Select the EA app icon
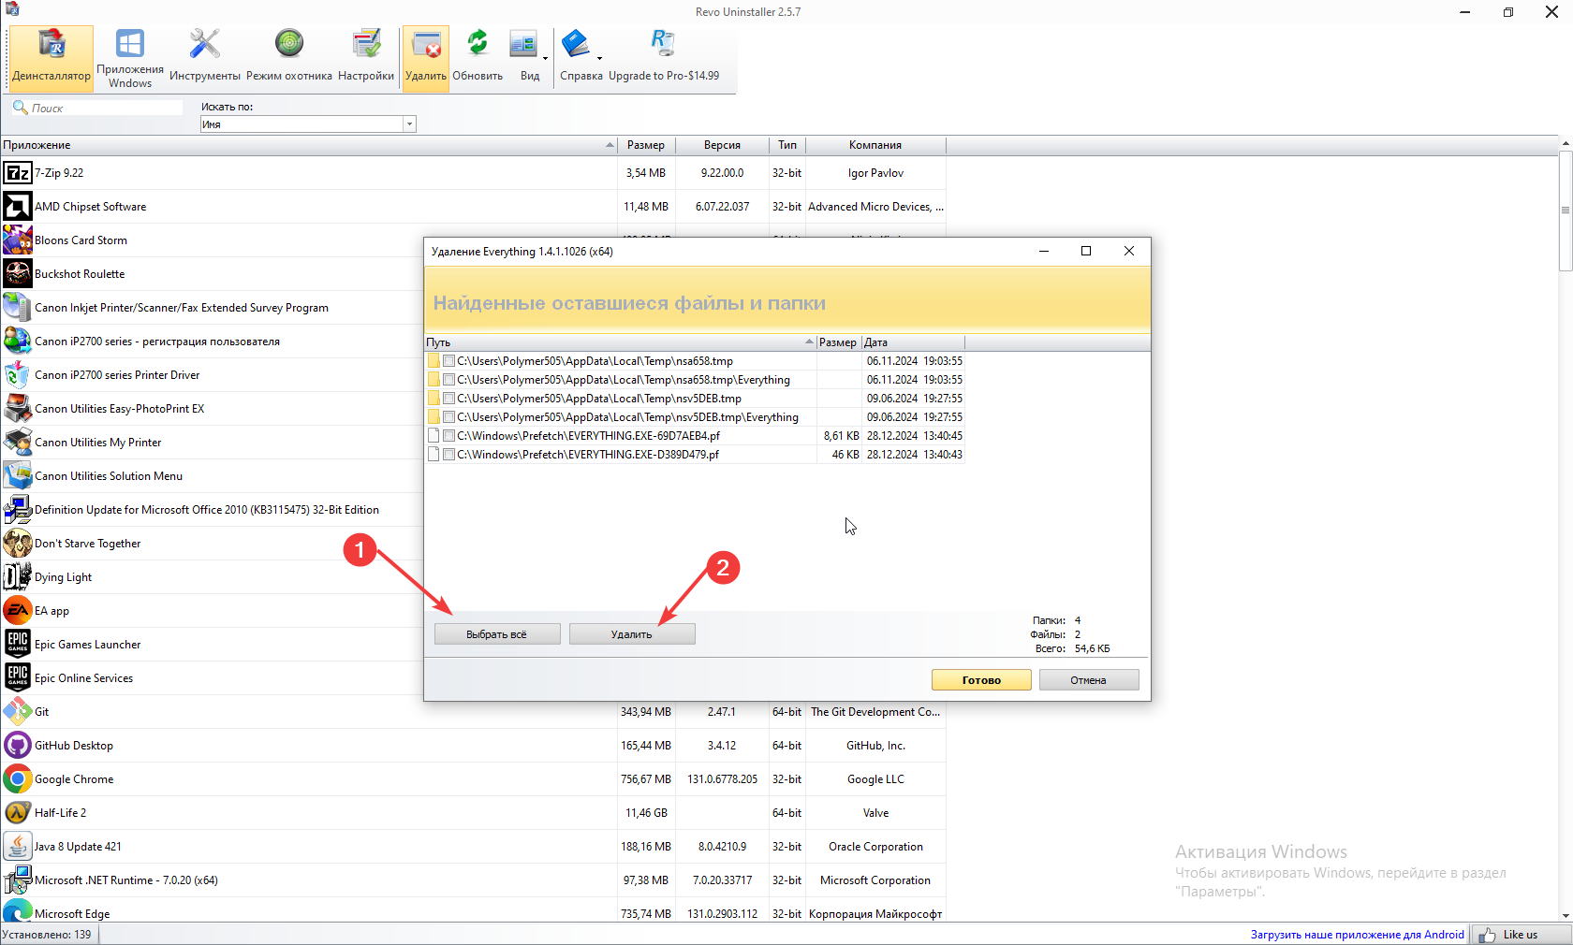 coord(17,611)
